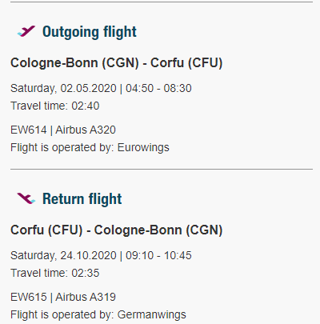Click the Airbus A320 aircraft text
The image size is (320, 324).
pos(86,130)
